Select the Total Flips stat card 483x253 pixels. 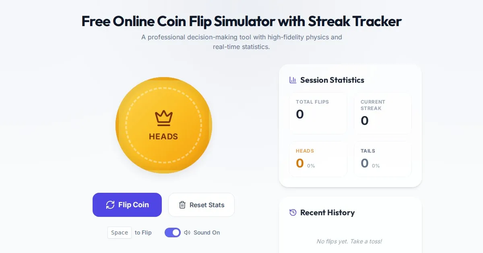pos(318,113)
